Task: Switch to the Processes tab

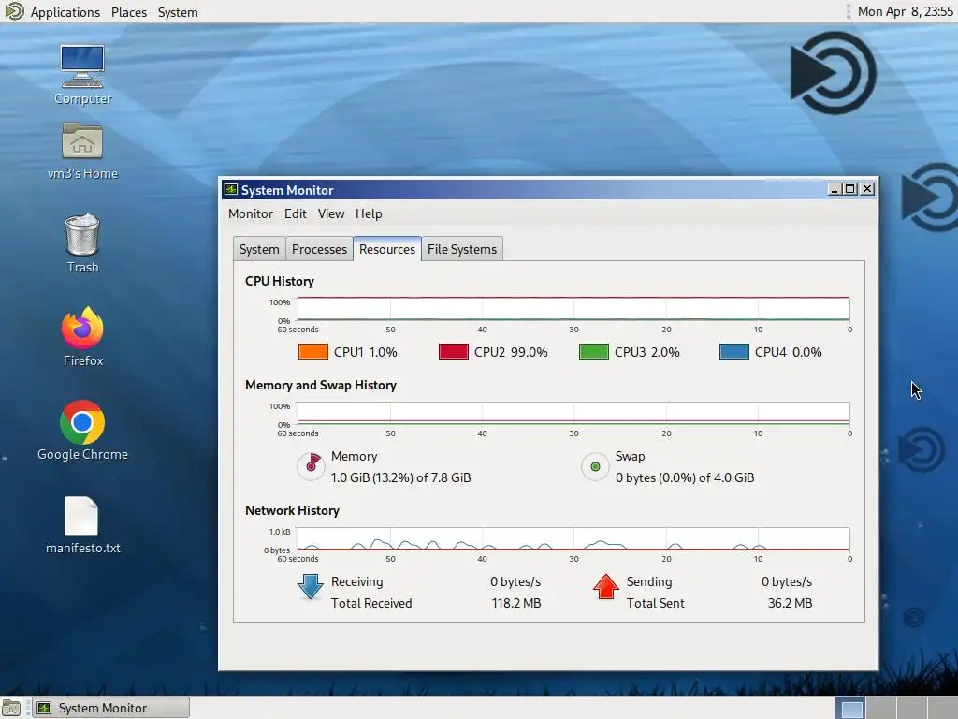Action: coord(319,249)
